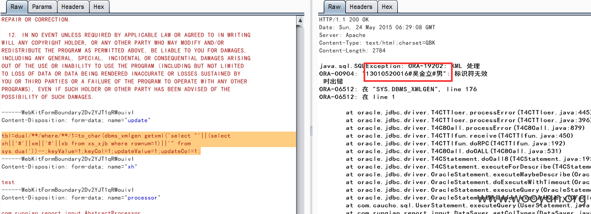Click the 'OracleStatement.doExecuteWithTimeout' stack trace line
Viewport: 591px width, 214px height.
coord(469,182)
